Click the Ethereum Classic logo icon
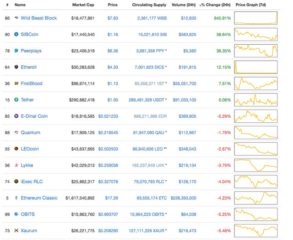The width and height of the screenshot is (293, 240). pyautogui.click(x=16, y=198)
